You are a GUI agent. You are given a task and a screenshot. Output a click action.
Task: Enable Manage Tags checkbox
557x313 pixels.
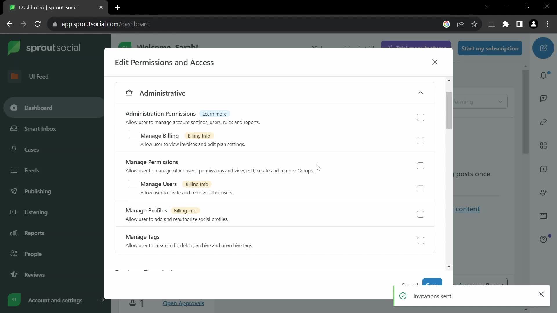pyautogui.click(x=420, y=240)
